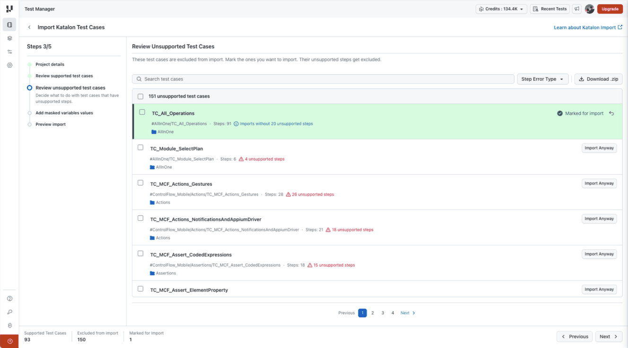Go to Add masked variables values step
This screenshot has height=348, width=628.
click(x=64, y=113)
